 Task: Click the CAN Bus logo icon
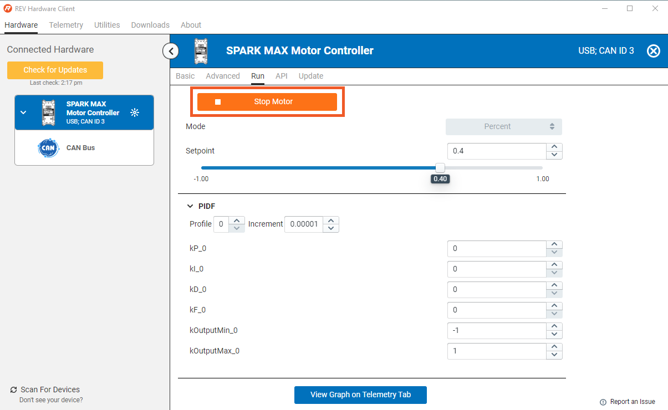[49, 148]
